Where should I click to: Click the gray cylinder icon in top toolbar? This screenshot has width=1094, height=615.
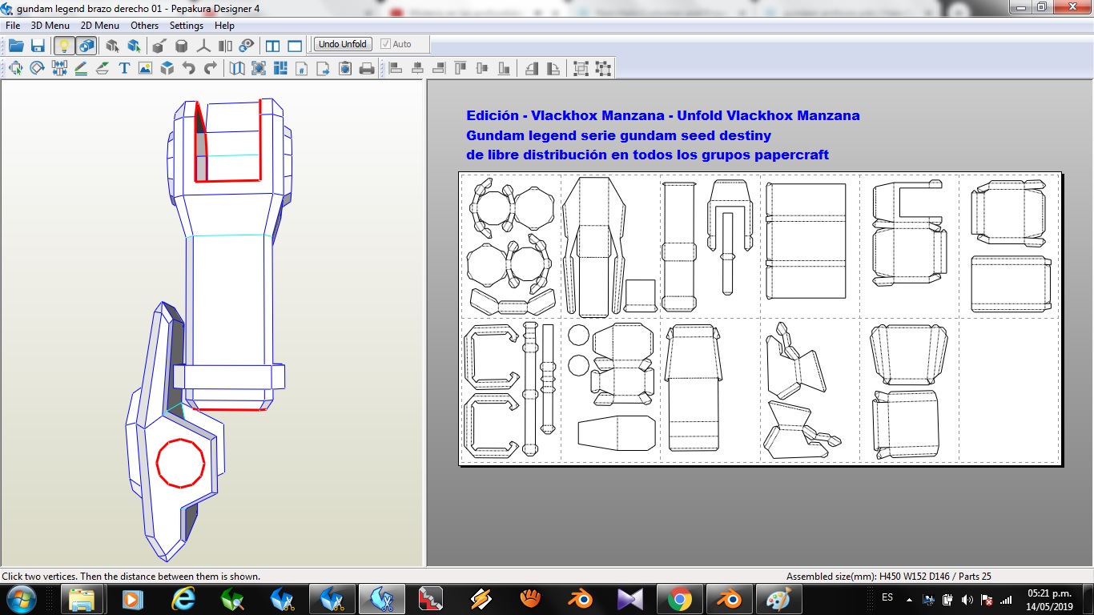click(182, 45)
